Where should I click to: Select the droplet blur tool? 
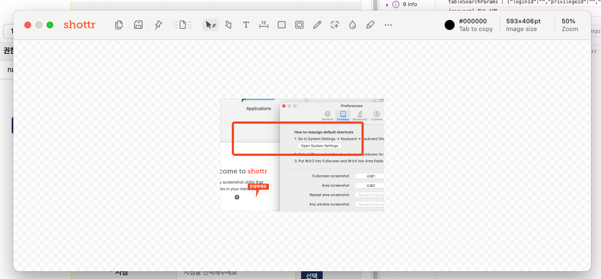click(353, 25)
